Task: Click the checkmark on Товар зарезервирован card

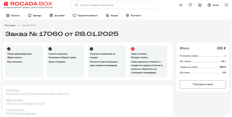Action: click(9, 49)
